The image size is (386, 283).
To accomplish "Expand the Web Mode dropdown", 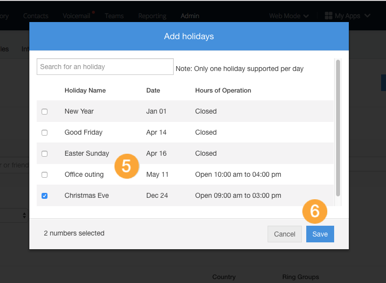I will tap(289, 16).
